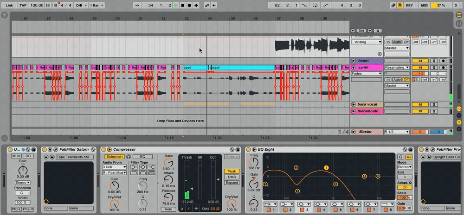Toggle the computer MIDI keyboard icon
This screenshot has height=215, width=464.
point(400,5)
